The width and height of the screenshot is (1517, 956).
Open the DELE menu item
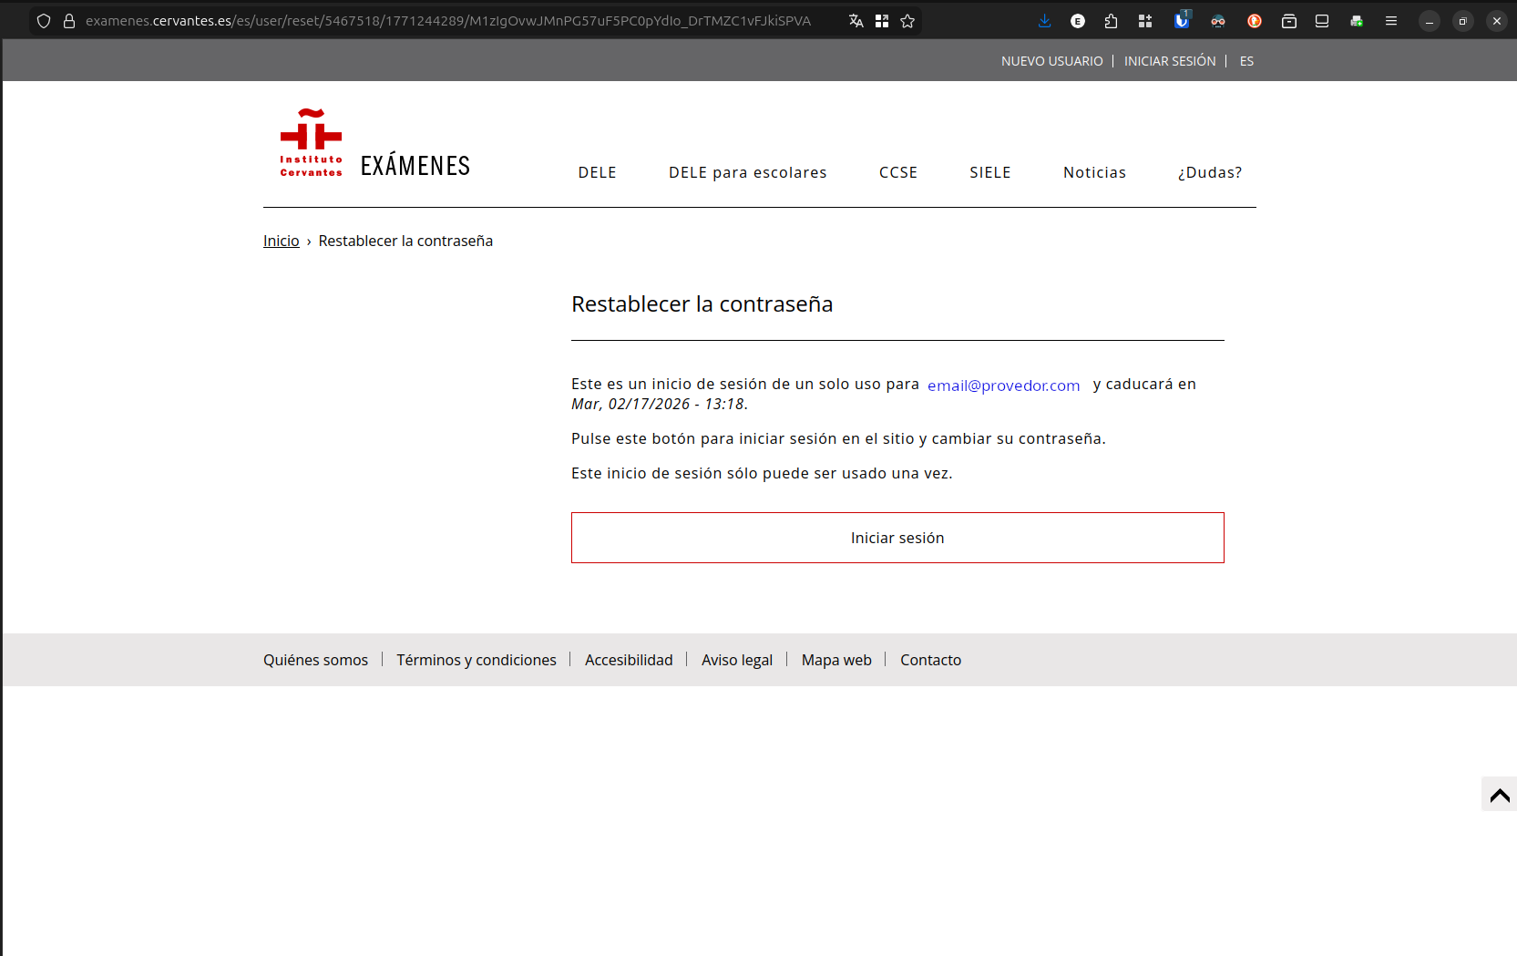(597, 172)
